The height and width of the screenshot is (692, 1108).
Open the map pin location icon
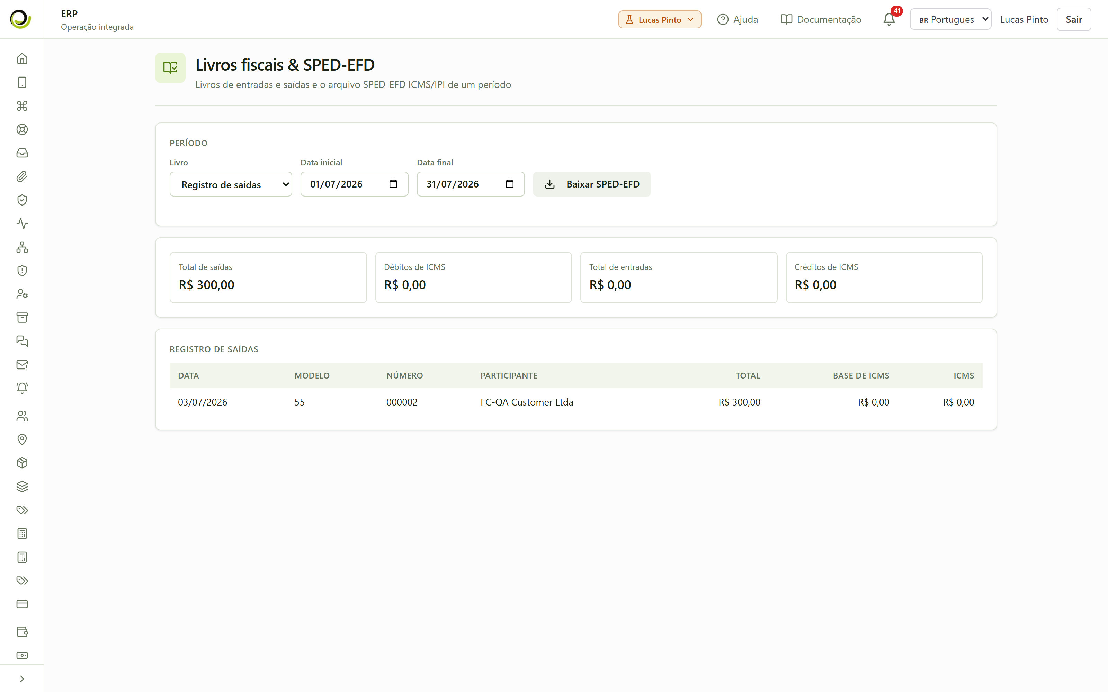coord(22,439)
